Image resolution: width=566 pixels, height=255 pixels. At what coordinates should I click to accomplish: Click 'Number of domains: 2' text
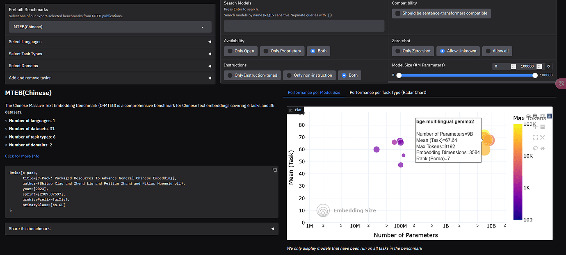(30, 145)
